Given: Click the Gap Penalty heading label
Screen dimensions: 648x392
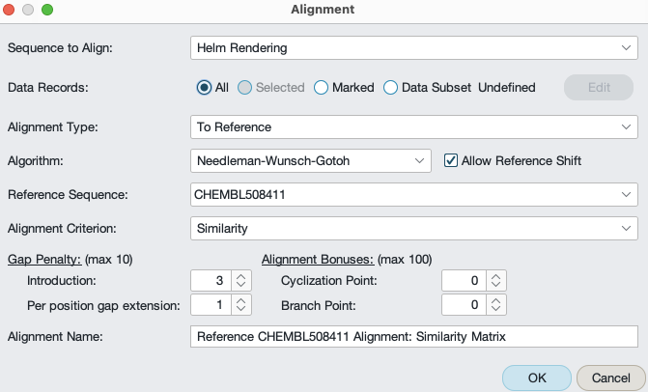Looking at the screenshot, I should pos(44,260).
